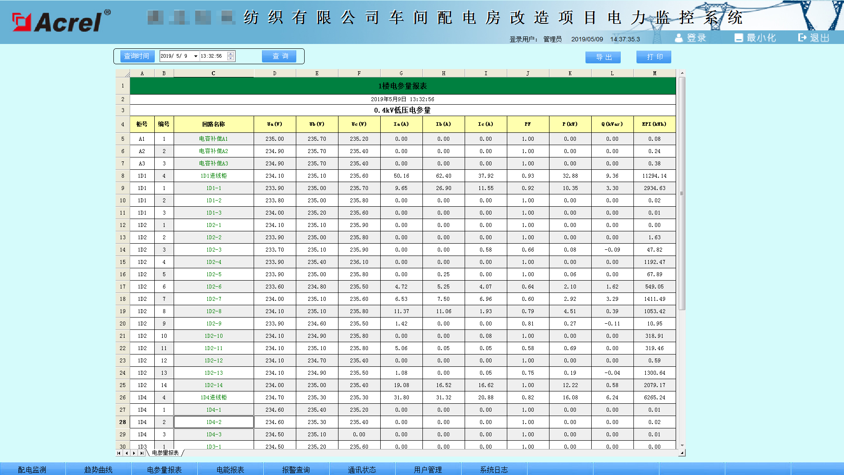
Task: Click EPI value 2934.63
Action: pyautogui.click(x=655, y=188)
